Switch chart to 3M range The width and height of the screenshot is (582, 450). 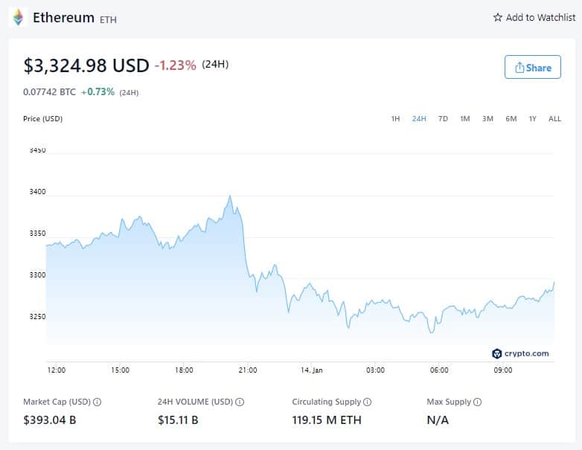tap(487, 119)
